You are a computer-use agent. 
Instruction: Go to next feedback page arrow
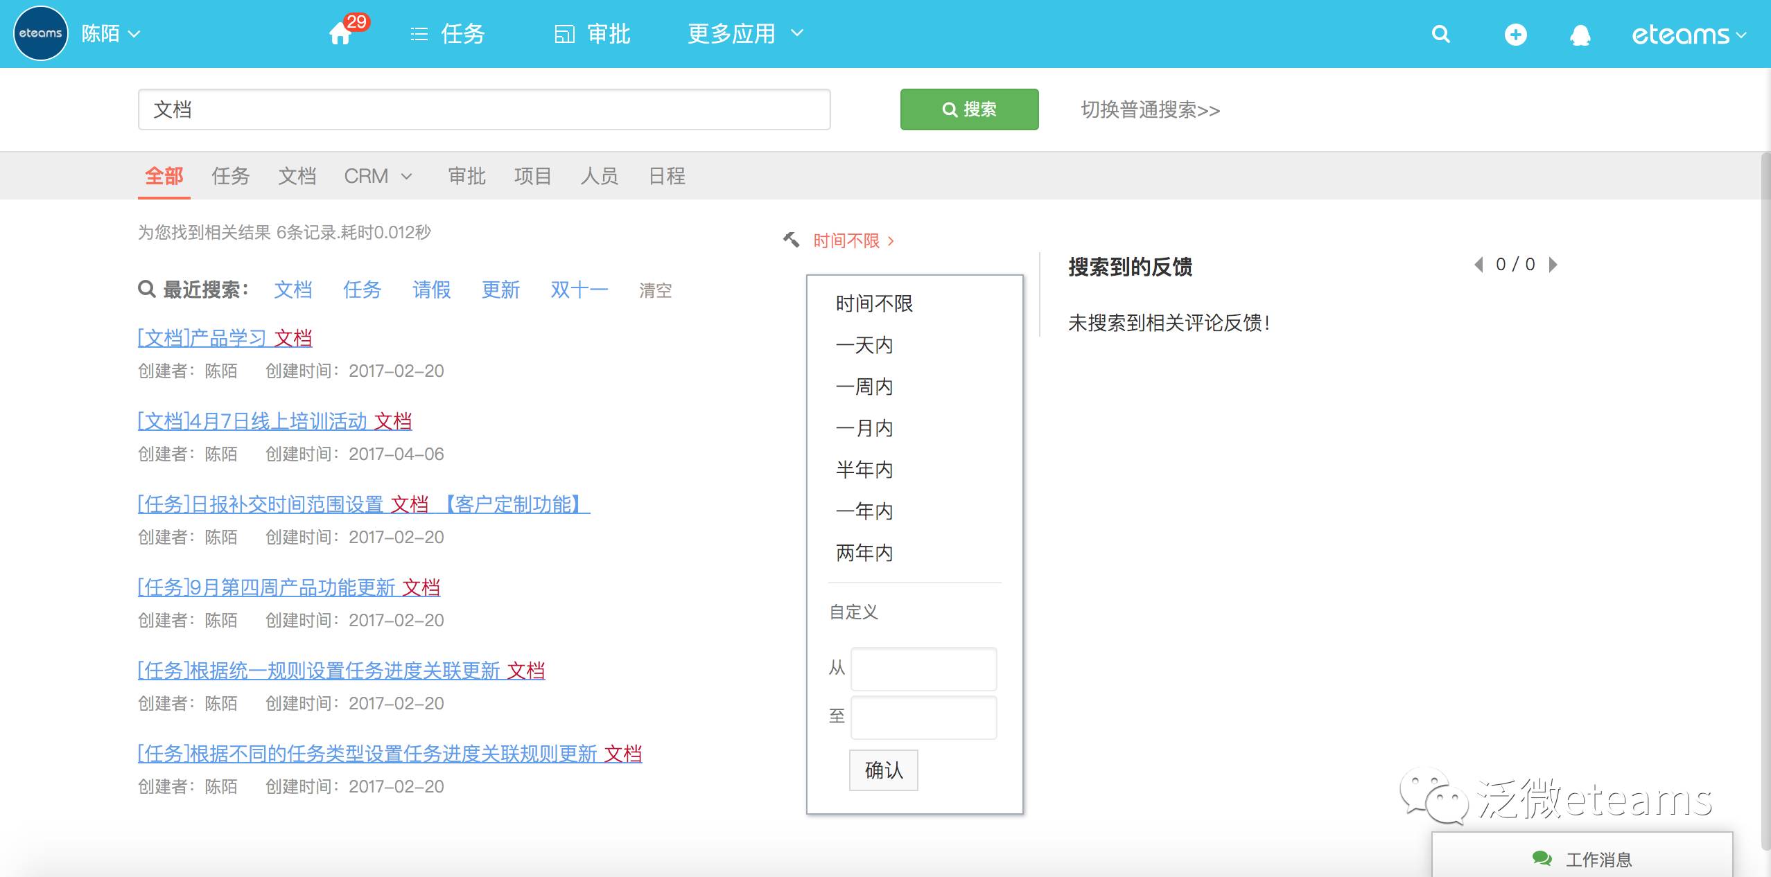[1553, 265]
